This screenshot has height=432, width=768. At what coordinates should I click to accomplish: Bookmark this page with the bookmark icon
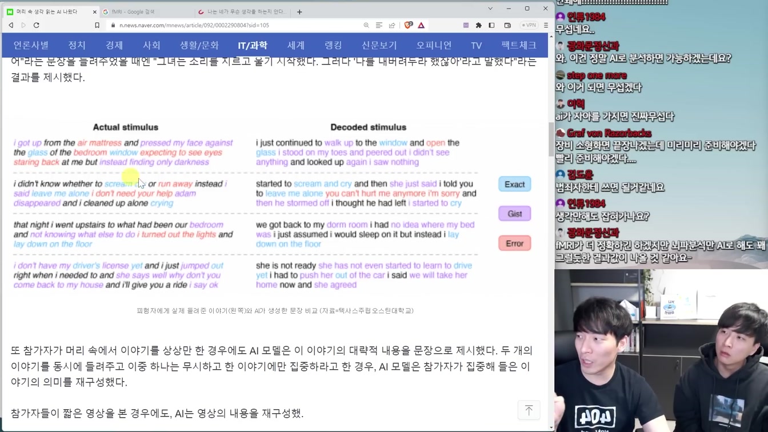[97, 25]
